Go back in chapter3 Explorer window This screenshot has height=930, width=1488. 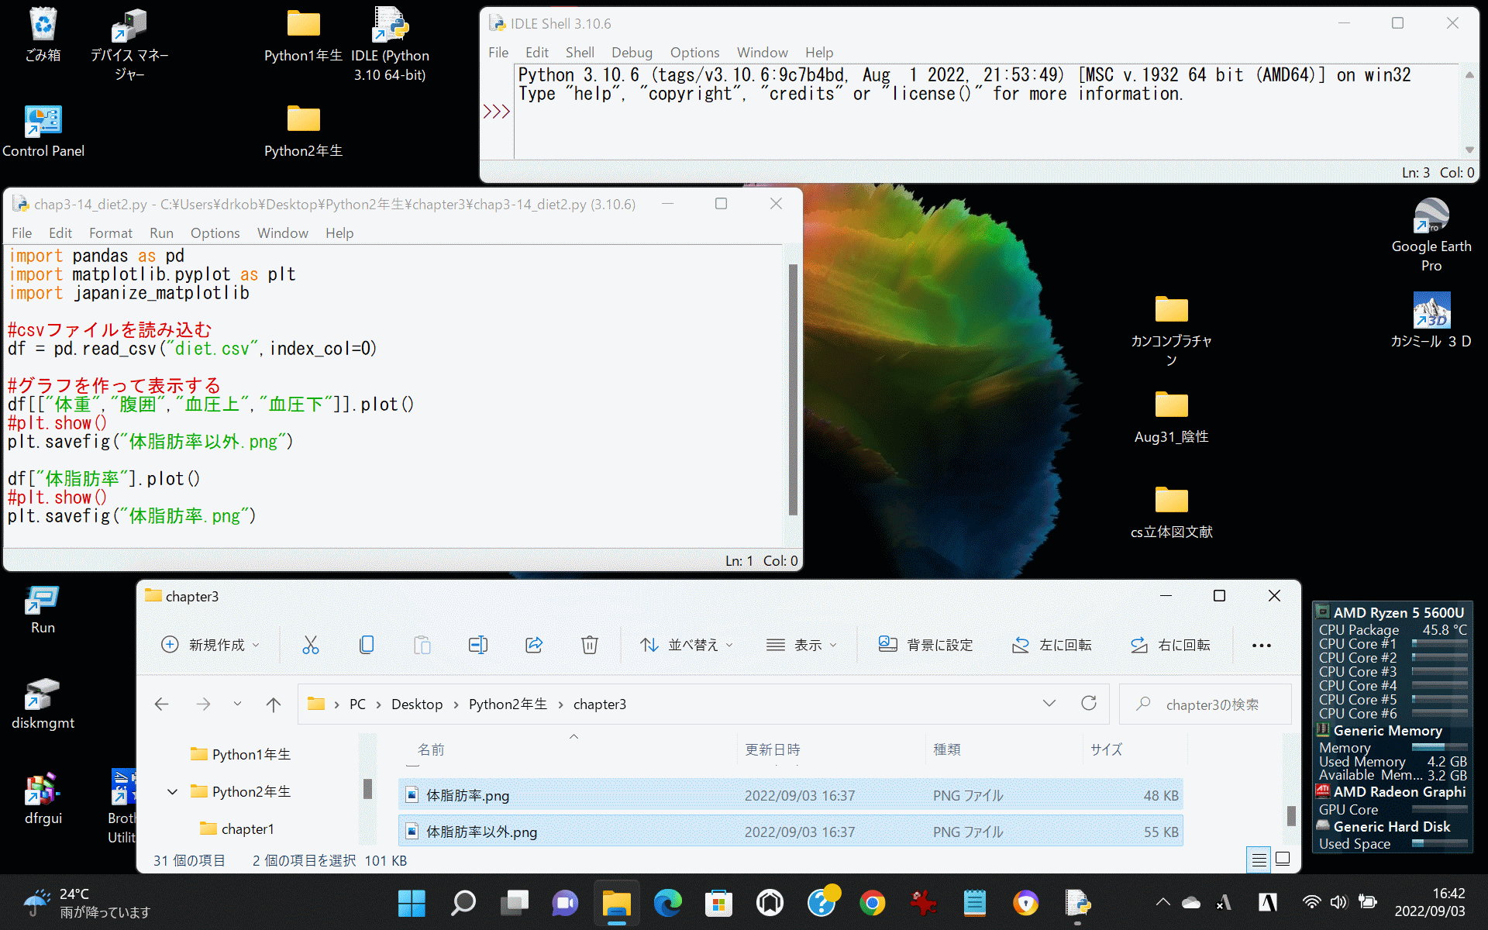click(x=162, y=704)
